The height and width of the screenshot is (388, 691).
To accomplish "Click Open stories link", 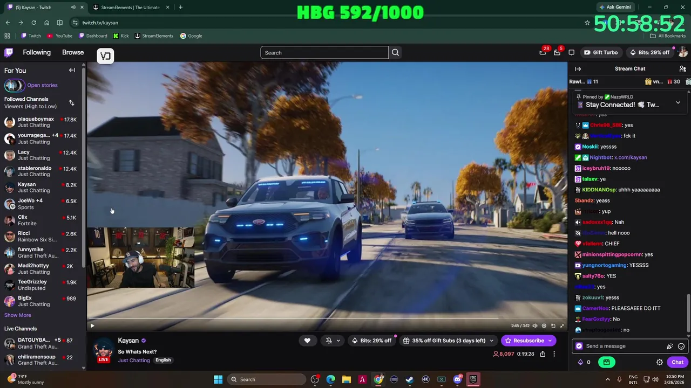I will click(42, 85).
